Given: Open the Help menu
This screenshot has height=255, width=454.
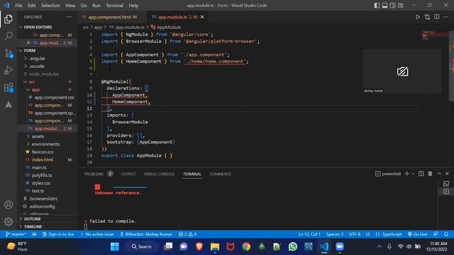Looking at the screenshot, I should [x=133, y=6].
